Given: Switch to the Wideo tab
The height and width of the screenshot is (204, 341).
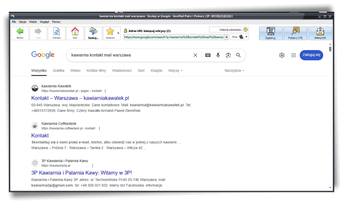Looking at the screenshot, I should pyautogui.click(x=75, y=71).
